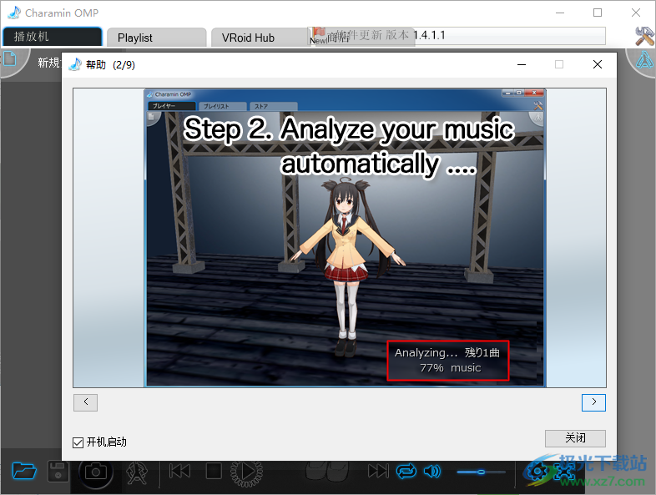
Task: Open settings with the gear icon
Action: point(537,472)
